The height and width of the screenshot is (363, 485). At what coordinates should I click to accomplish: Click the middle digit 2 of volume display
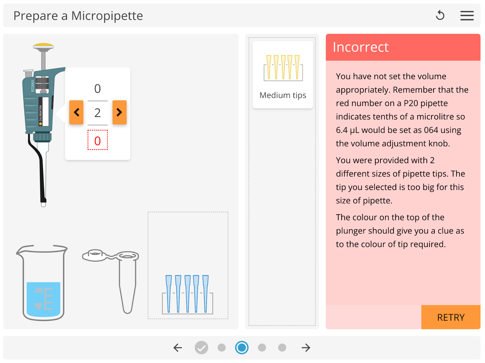click(x=98, y=113)
